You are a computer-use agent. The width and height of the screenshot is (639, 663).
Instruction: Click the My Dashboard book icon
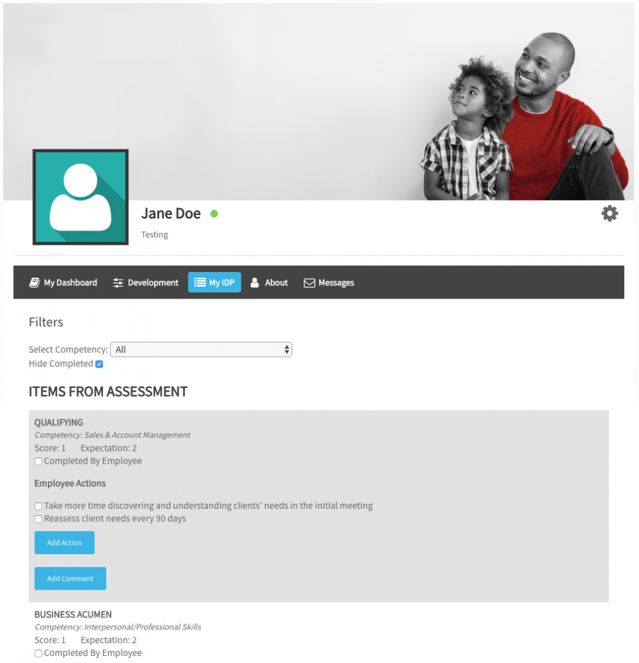[x=34, y=282]
